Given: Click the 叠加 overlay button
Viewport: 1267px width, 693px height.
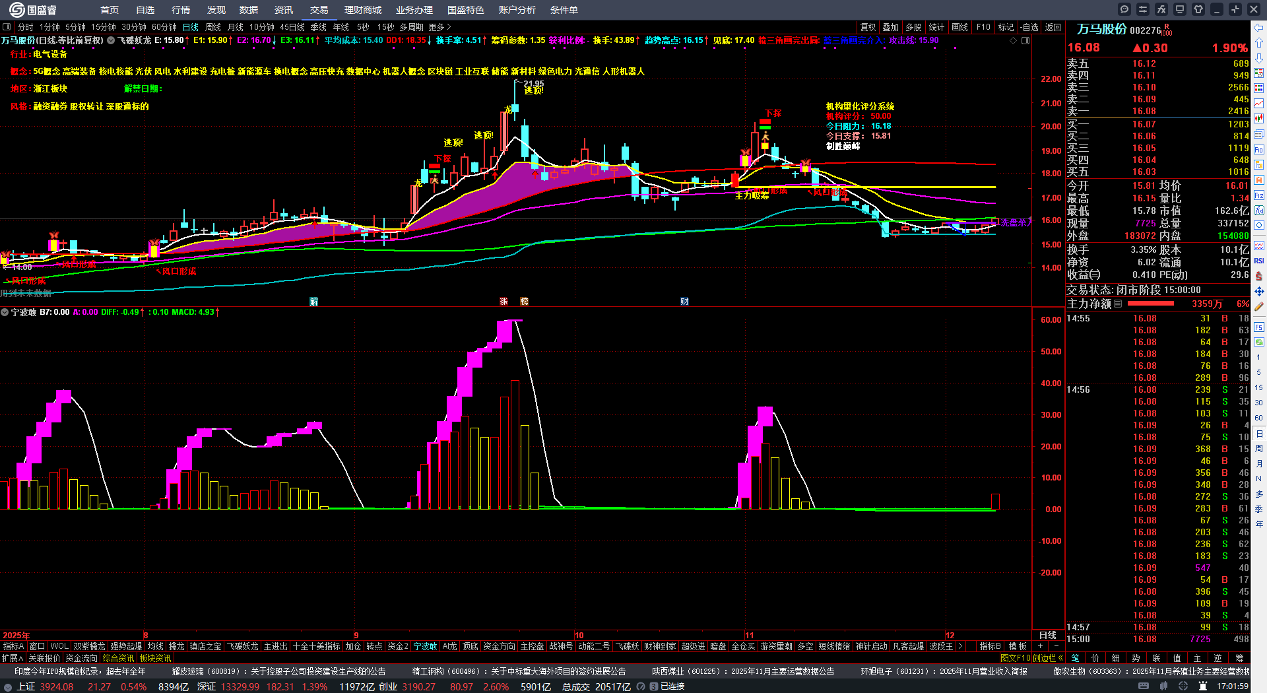Looking at the screenshot, I should tap(891, 27).
